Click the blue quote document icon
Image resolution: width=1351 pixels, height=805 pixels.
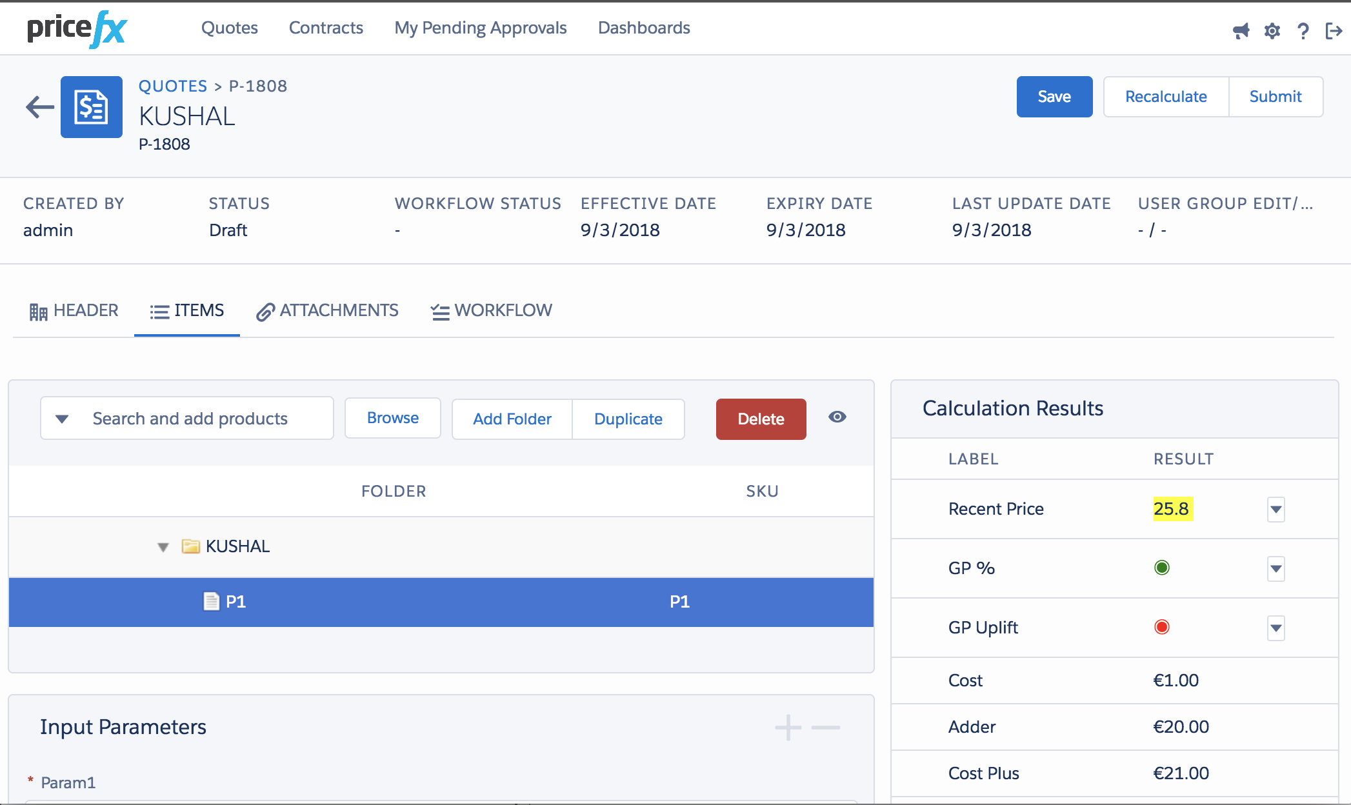[92, 107]
